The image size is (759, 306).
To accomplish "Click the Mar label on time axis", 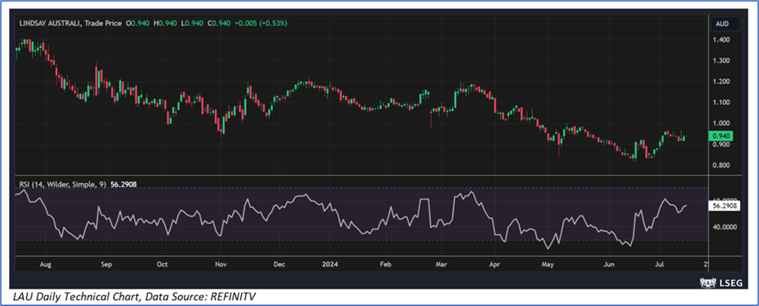I will pyautogui.click(x=441, y=264).
